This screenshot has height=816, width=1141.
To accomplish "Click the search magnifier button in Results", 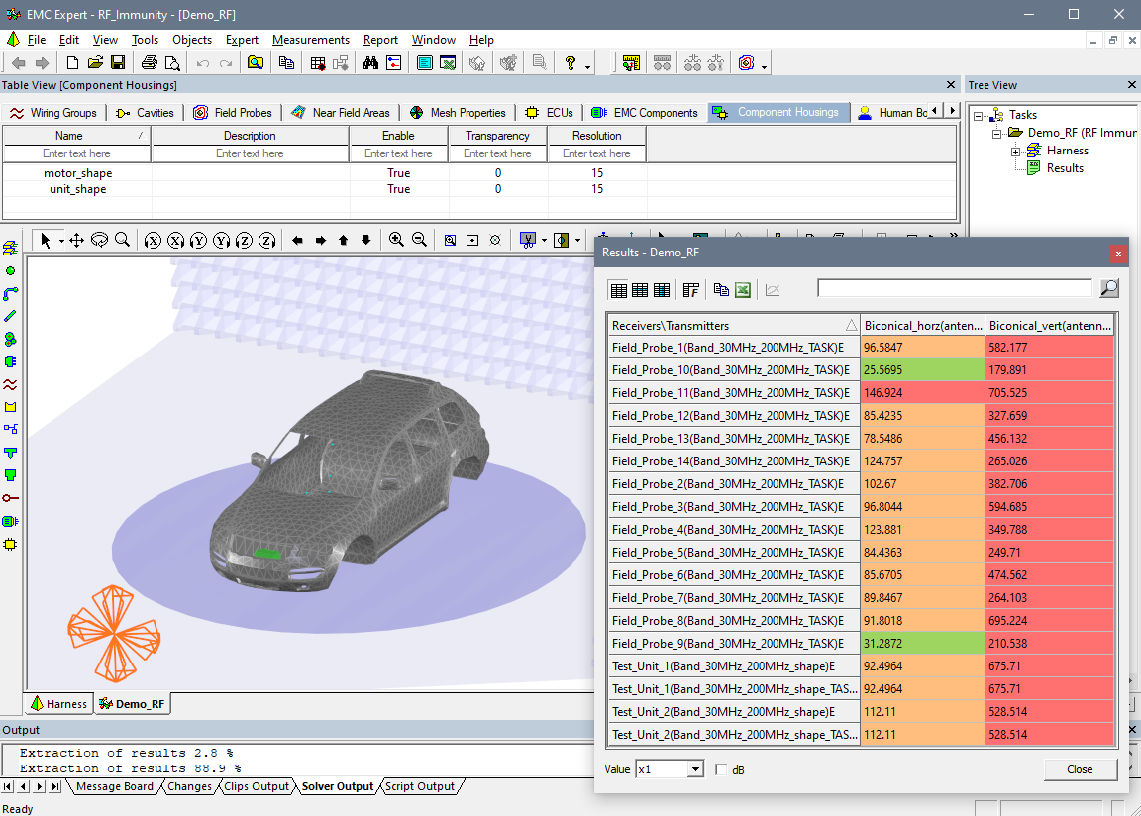I will pyautogui.click(x=1109, y=288).
